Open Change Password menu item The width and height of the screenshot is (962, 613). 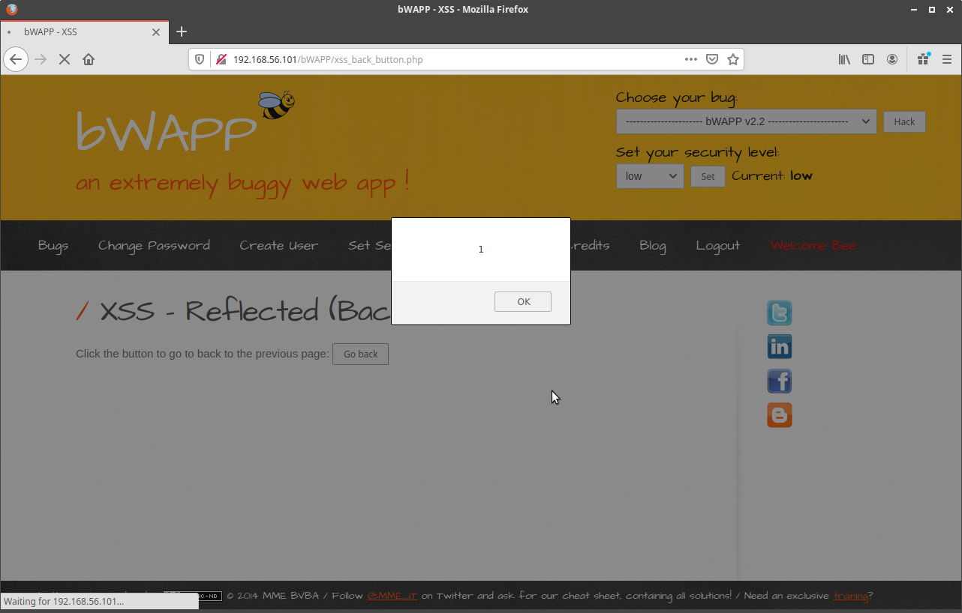pos(154,246)
